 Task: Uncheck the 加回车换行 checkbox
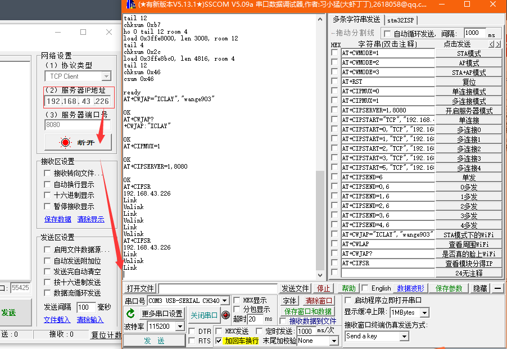219,341
